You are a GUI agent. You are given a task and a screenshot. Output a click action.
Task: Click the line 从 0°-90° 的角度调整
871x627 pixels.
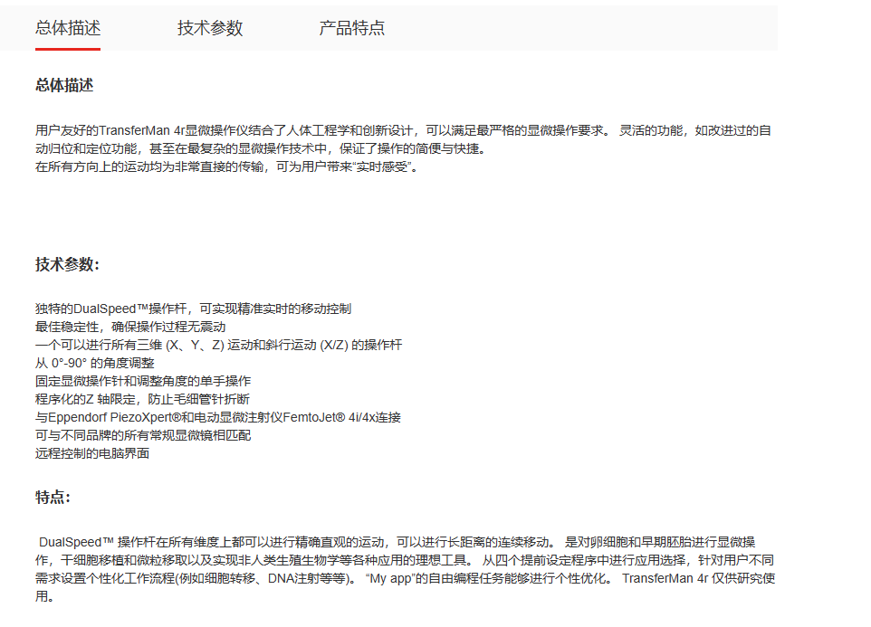[95, 363]
